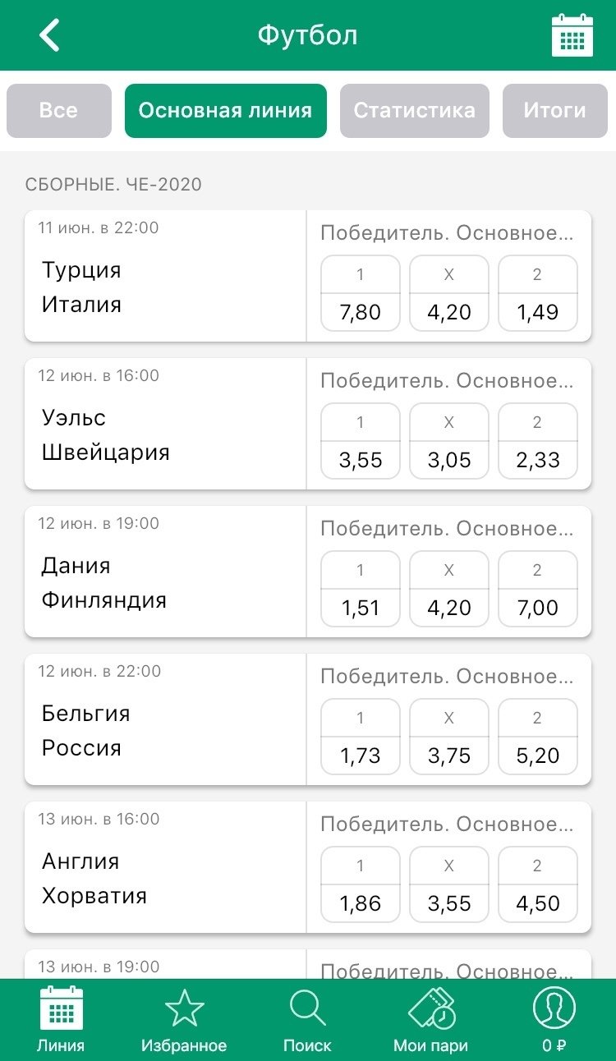
Task: Choose Finland win odds 7,00
Action: click(537, 590)
